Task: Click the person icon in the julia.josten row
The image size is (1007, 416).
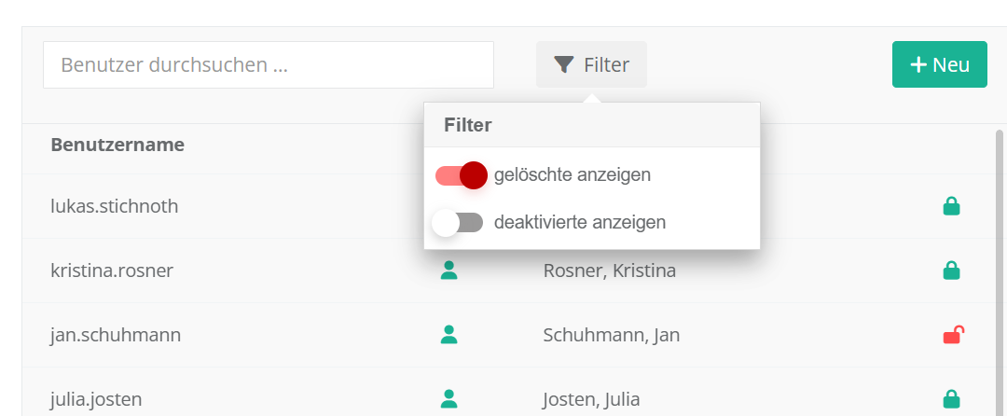Action: point(449,399)
